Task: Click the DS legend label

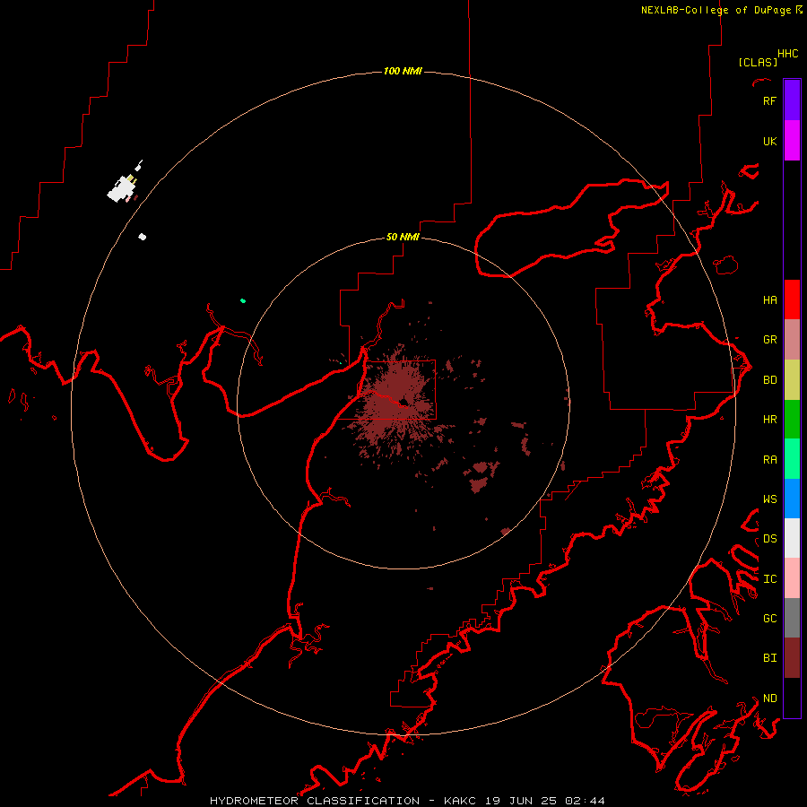Action: click(769, 539)
